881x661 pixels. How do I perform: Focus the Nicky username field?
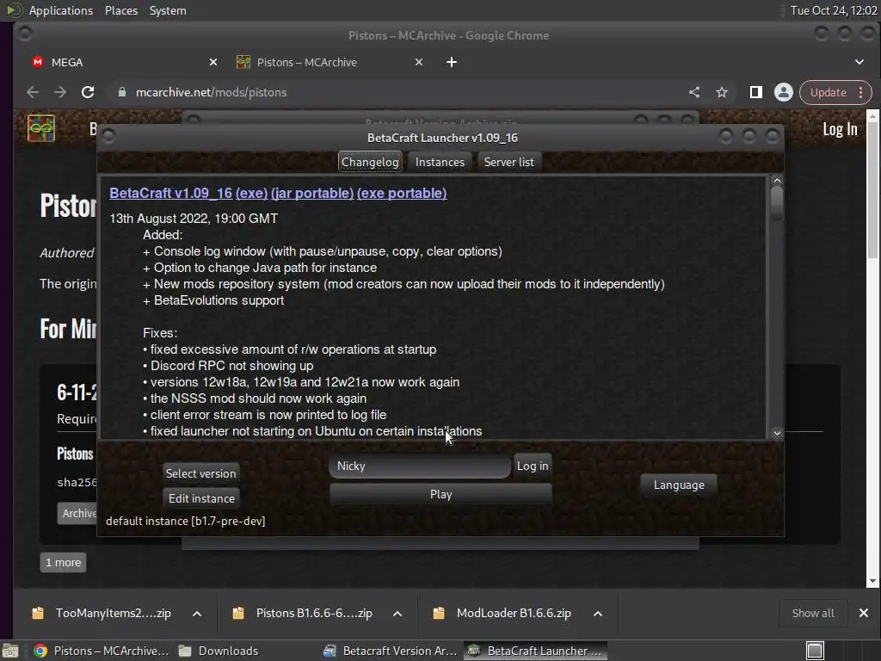pyautogui.click(x=420, y=466)
